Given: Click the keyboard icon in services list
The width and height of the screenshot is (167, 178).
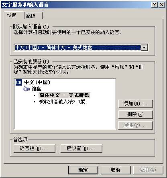Looking at the screenshot, I should point(26,88).
